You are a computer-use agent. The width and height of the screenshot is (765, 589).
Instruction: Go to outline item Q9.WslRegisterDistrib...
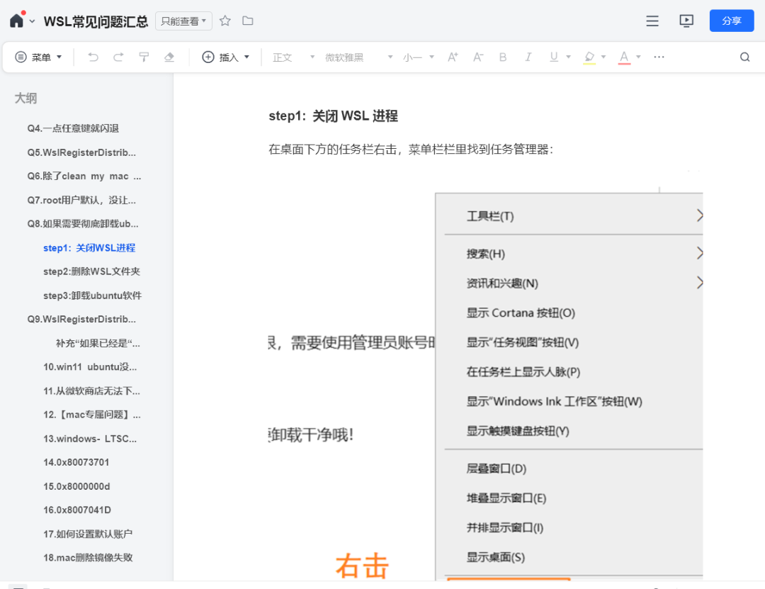(81, 320)
